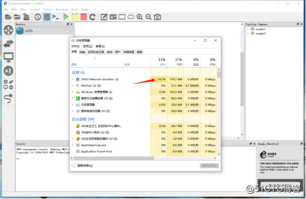Browse security devices sidebar icon
Screen dimensions: 306x199
8,71
